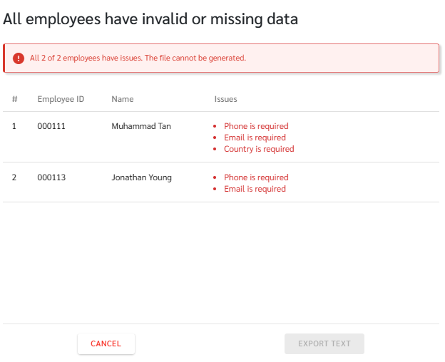Click Jonathan Young's Email is required issue
This screenshot has width=445, height=362.
click(255, 189)
